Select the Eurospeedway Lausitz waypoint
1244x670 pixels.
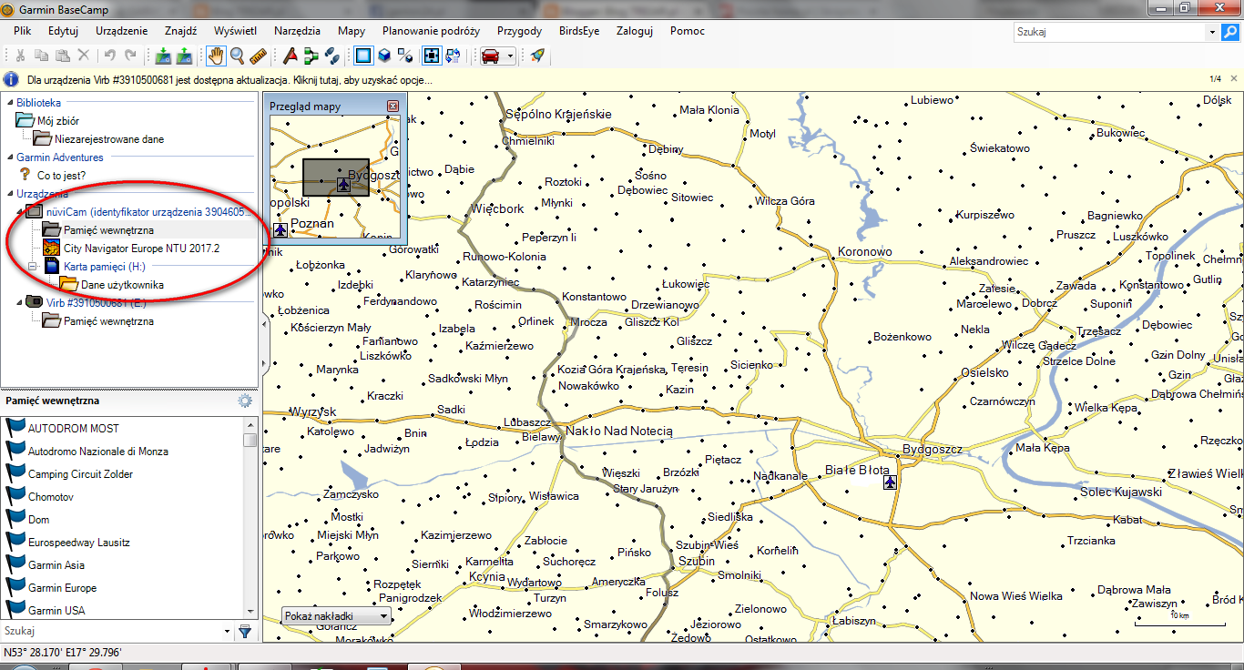tap(79, 543)
